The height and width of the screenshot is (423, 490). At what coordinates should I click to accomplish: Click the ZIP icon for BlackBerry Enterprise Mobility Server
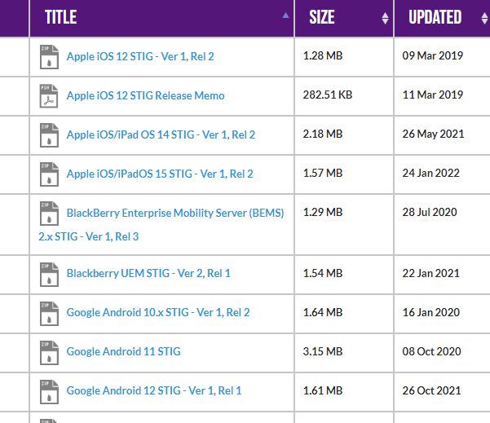click(x=49, y=214)
